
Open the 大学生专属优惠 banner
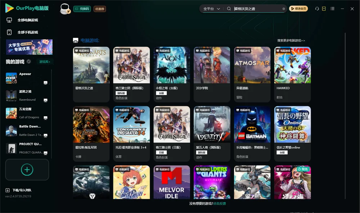[x=29, y=47]
